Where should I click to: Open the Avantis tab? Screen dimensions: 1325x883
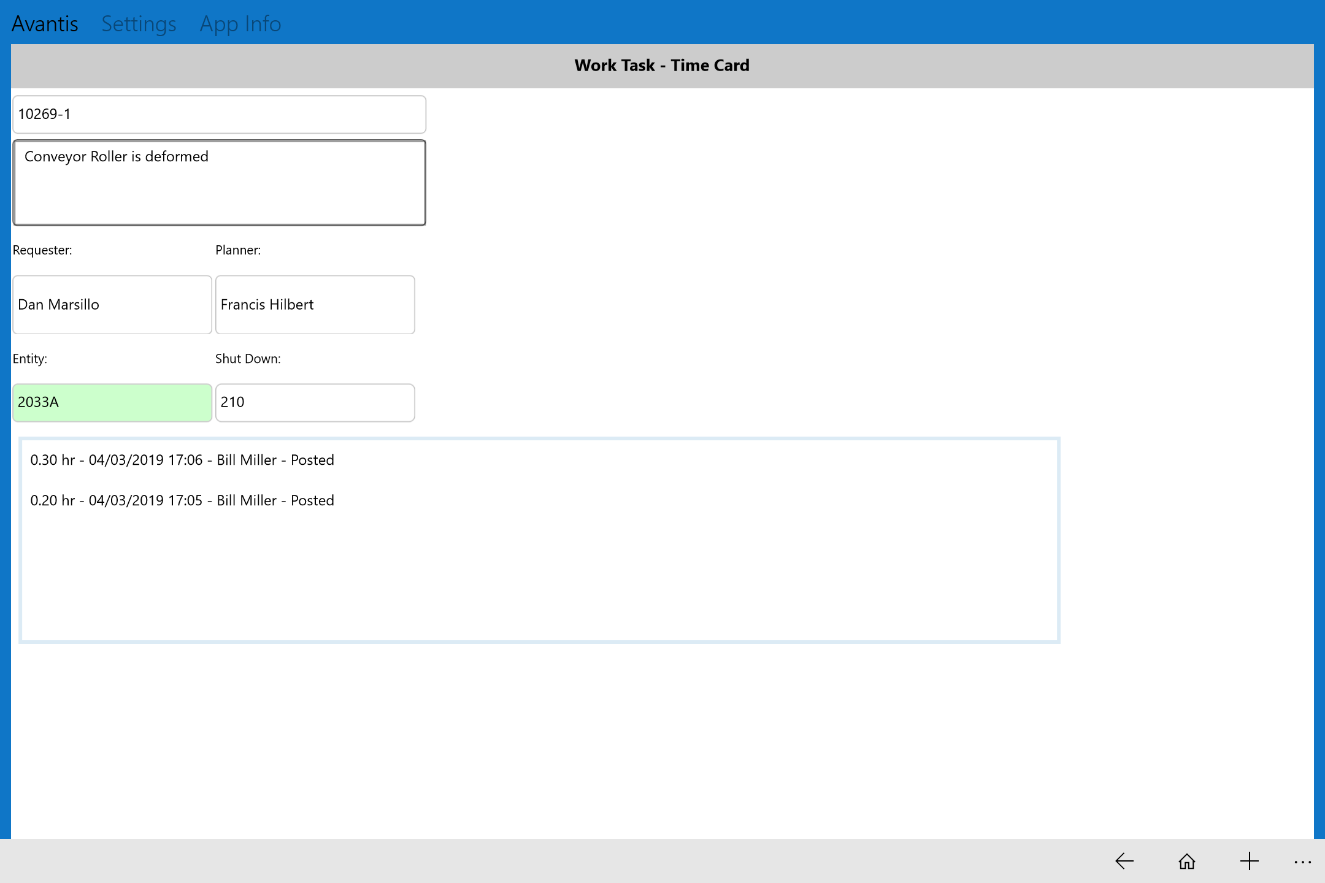[x=45, y=24]
